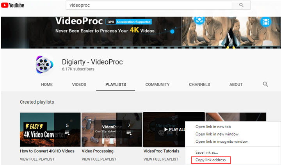Click the 6.17K subscribers text
The height and width of the screenshot is (165, 281).
coord(78,69)
